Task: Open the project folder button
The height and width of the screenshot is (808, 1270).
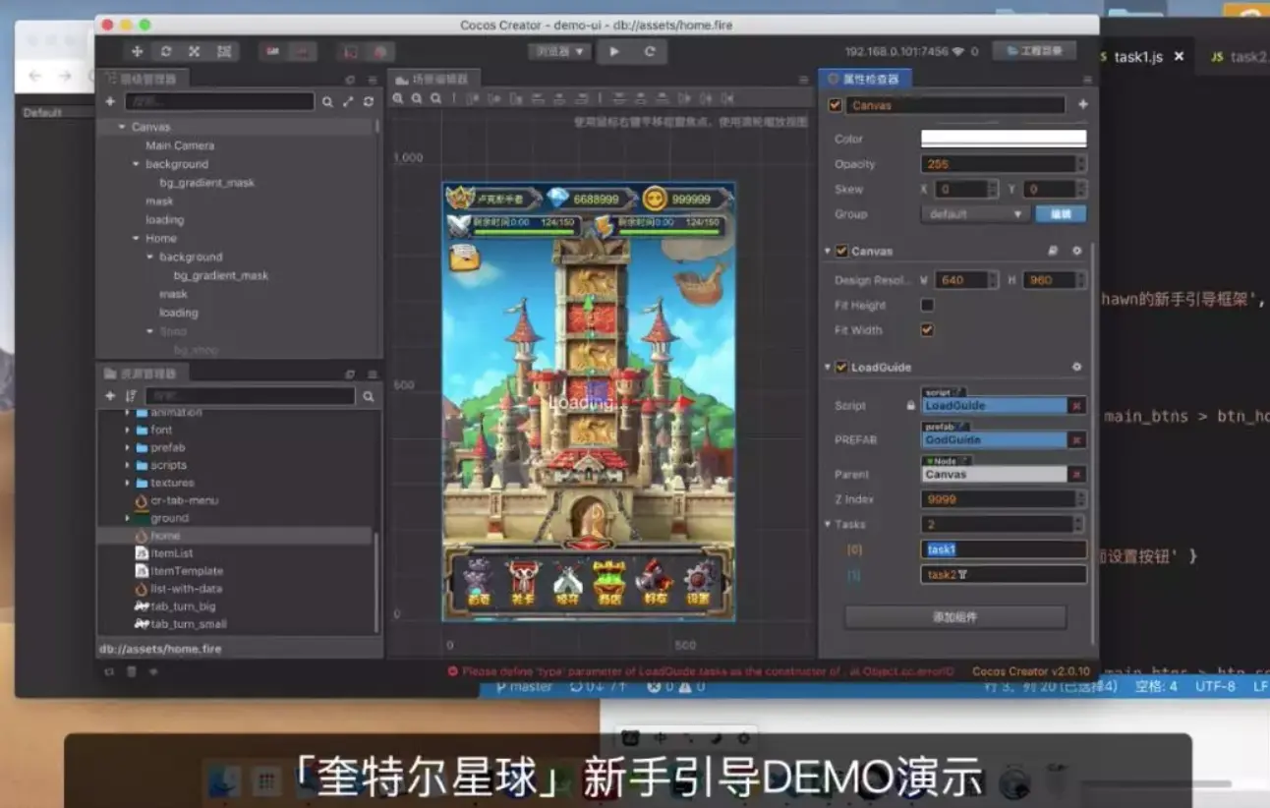Action: 1034,51
